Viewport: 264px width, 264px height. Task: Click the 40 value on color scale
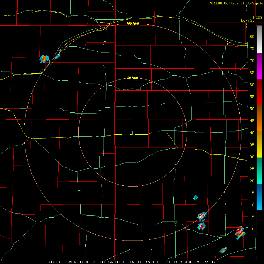coord(252,133)
